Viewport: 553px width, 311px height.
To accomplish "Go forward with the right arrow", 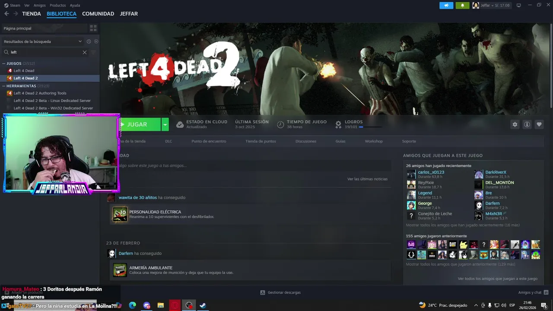I will pos(16,14).
